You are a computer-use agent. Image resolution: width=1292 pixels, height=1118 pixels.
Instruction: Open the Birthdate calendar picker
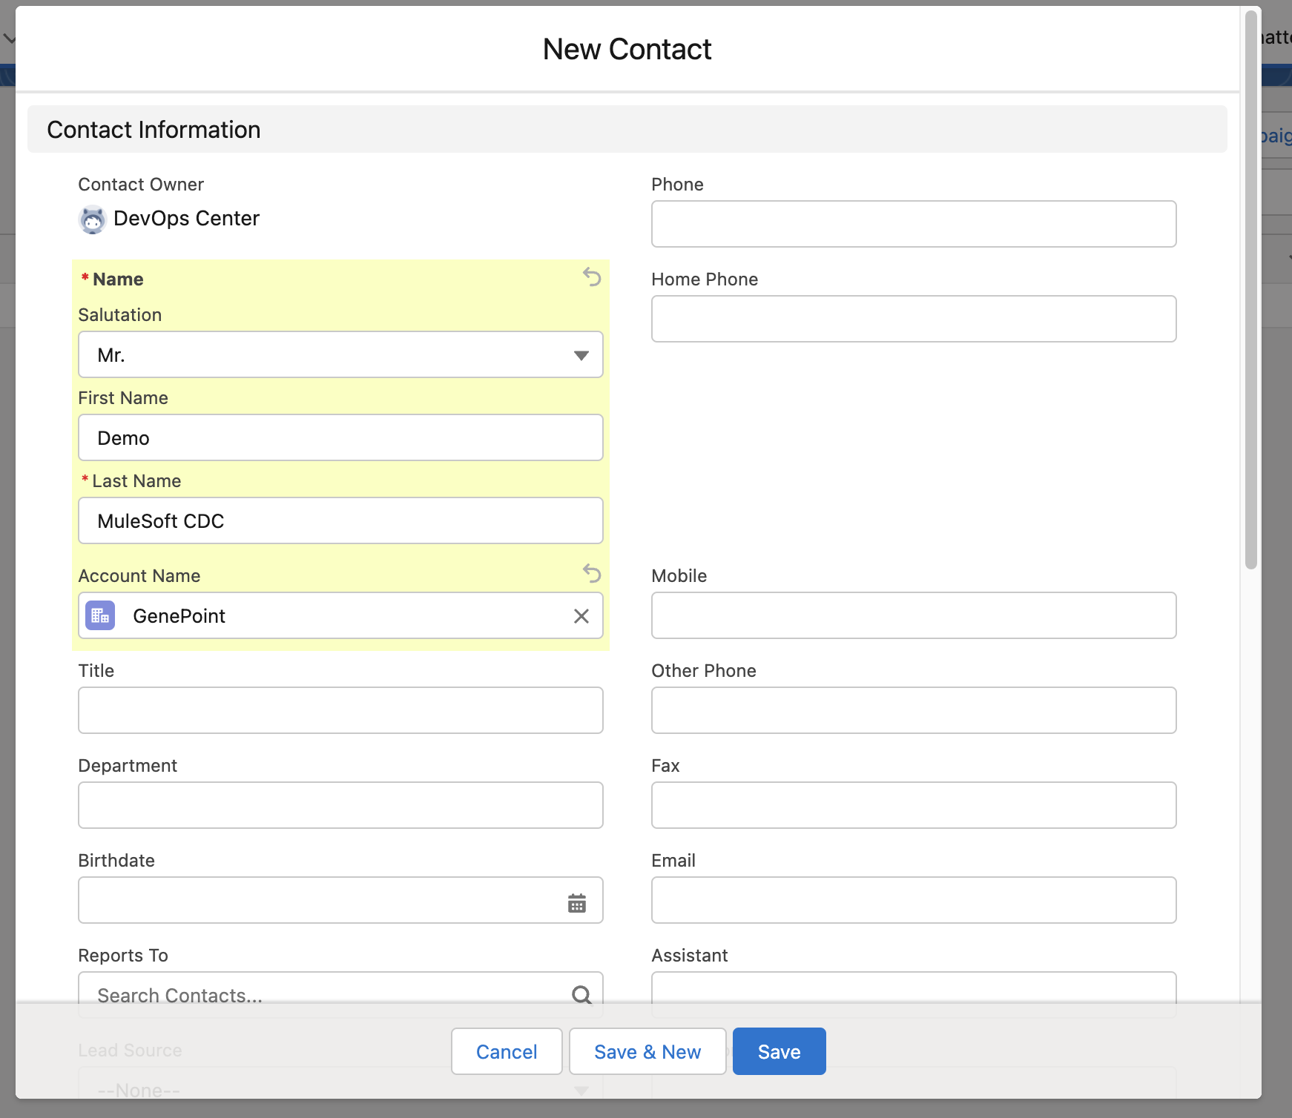tap(577, 902)
